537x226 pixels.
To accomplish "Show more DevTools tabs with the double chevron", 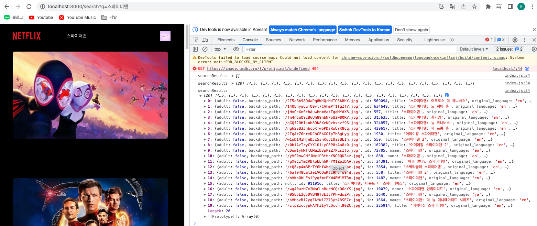I will coord(452,40).
